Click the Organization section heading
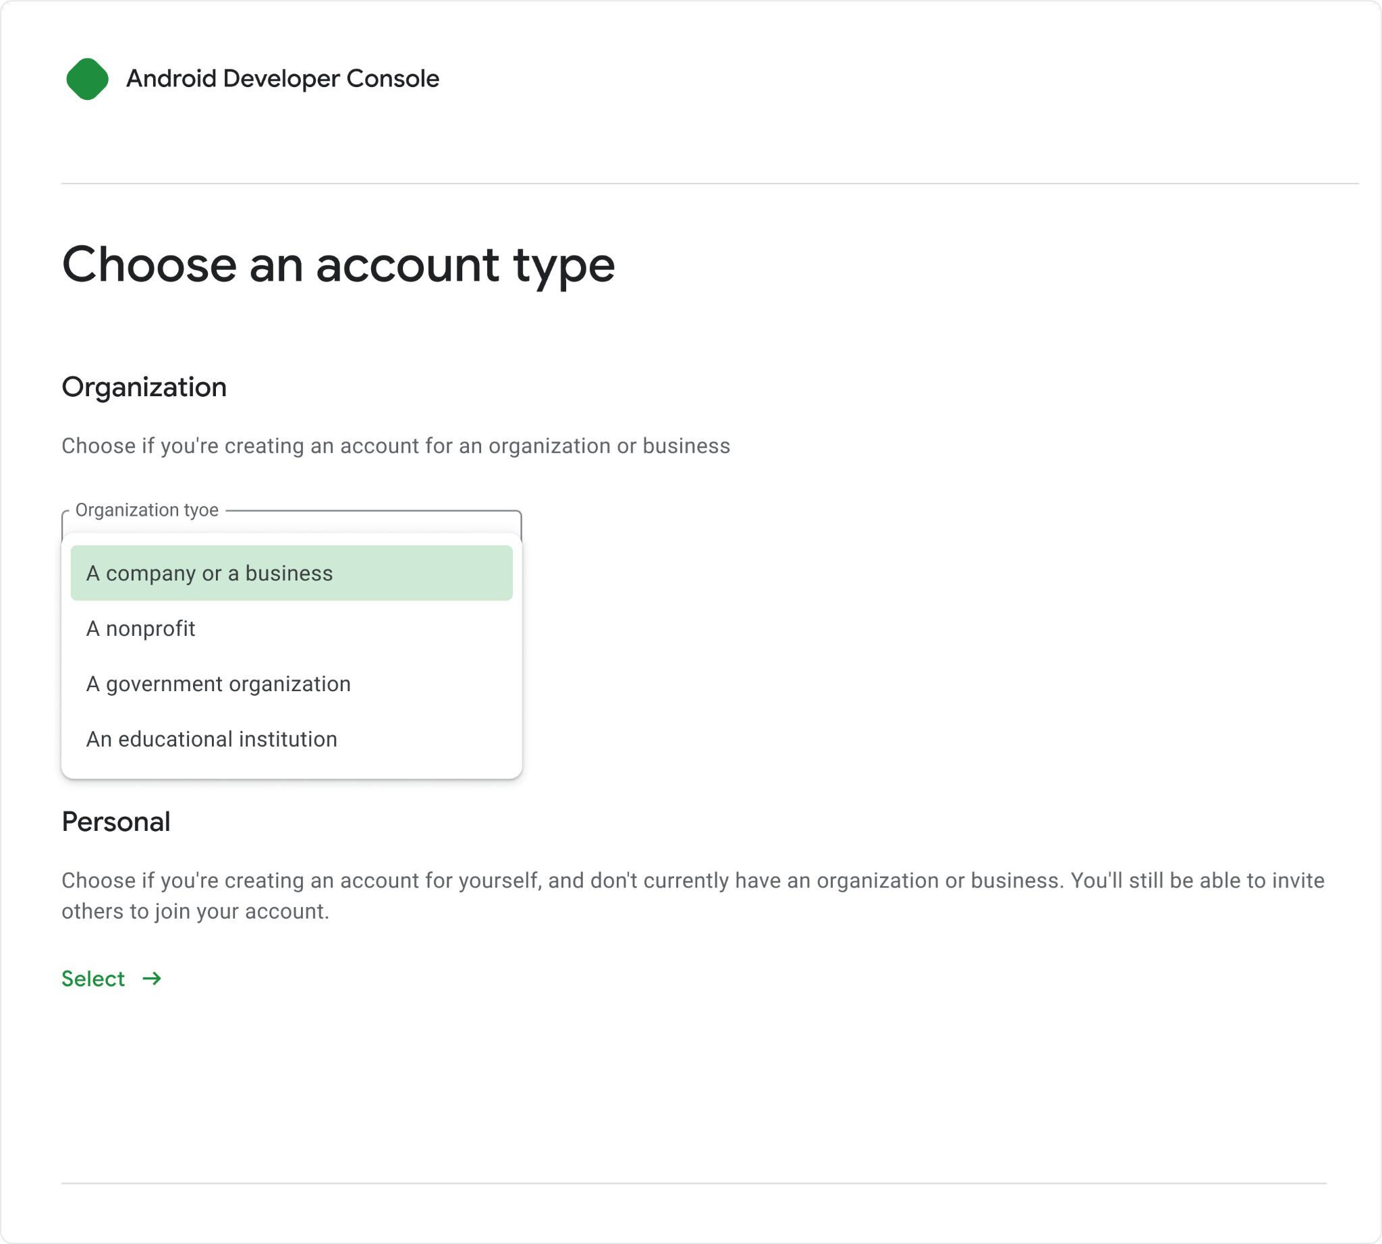 (x=145, y=386)
